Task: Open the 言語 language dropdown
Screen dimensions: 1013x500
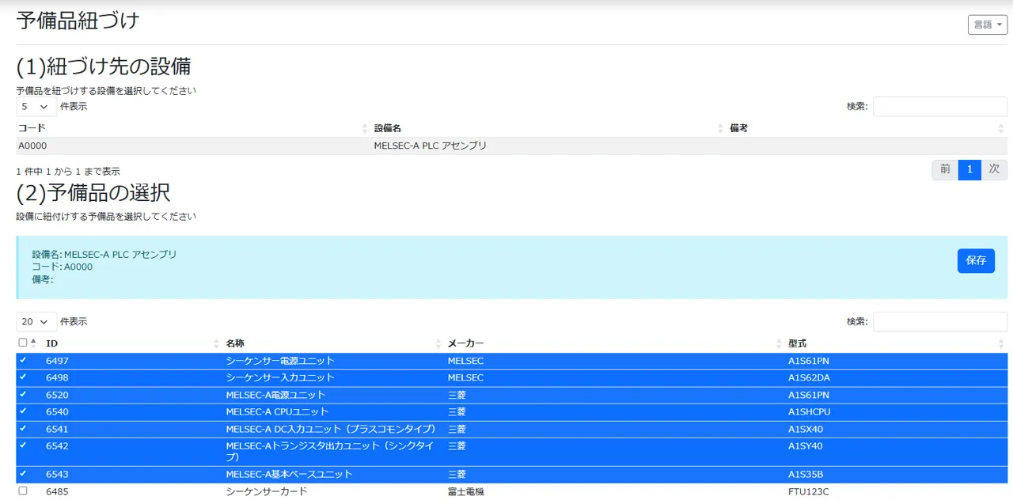Action: (x=986, y=25)
